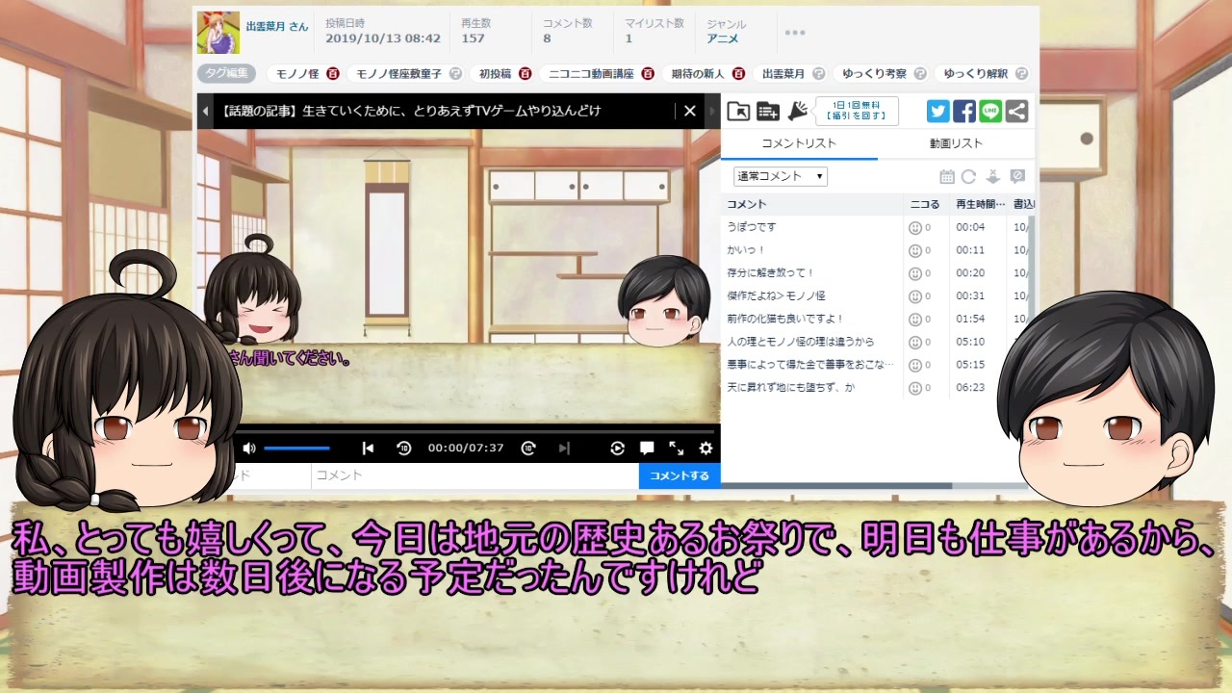
Task: Click dictionary icon beside 出雲菜月 tag
Action: point(818,73)
